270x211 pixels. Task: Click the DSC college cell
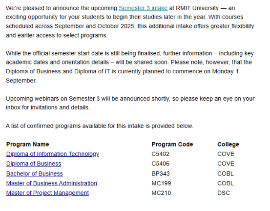(224, 193)
